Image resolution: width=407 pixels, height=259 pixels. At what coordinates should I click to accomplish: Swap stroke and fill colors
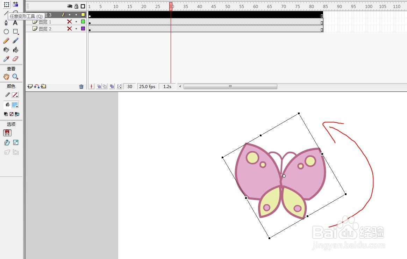tap(17, 114)
